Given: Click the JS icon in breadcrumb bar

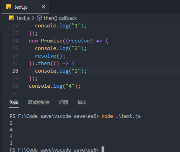Looking at the screenshot, I should point(11,18).
